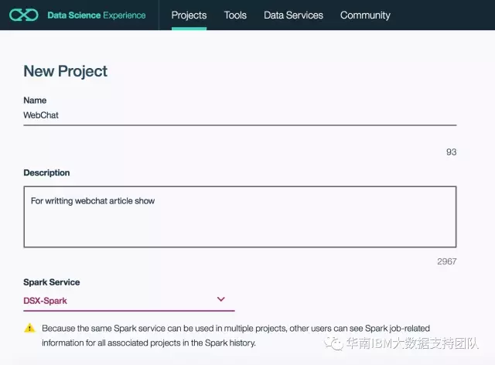Click the Data Science Experience infinity logo

pos(24,15)
